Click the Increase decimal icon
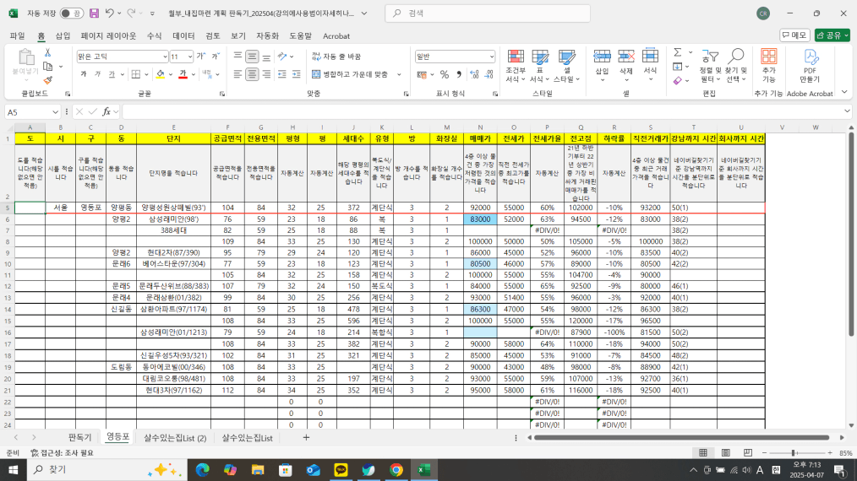 [474, 74]
